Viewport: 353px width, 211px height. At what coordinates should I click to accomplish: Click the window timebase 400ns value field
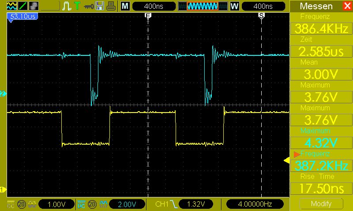[263, 6]
